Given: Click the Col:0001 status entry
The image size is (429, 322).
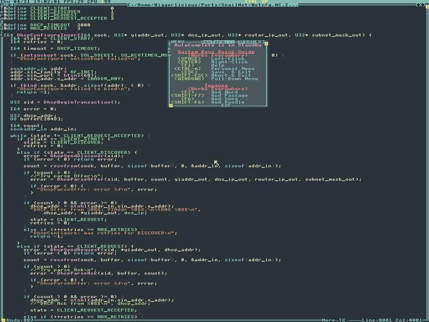Looking at the screenshot, I should coord(409,320).
